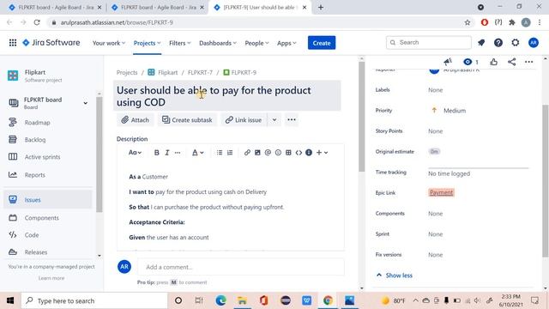
Task: Expand the dropdown beside Link issue
Action: coord(274,120)
